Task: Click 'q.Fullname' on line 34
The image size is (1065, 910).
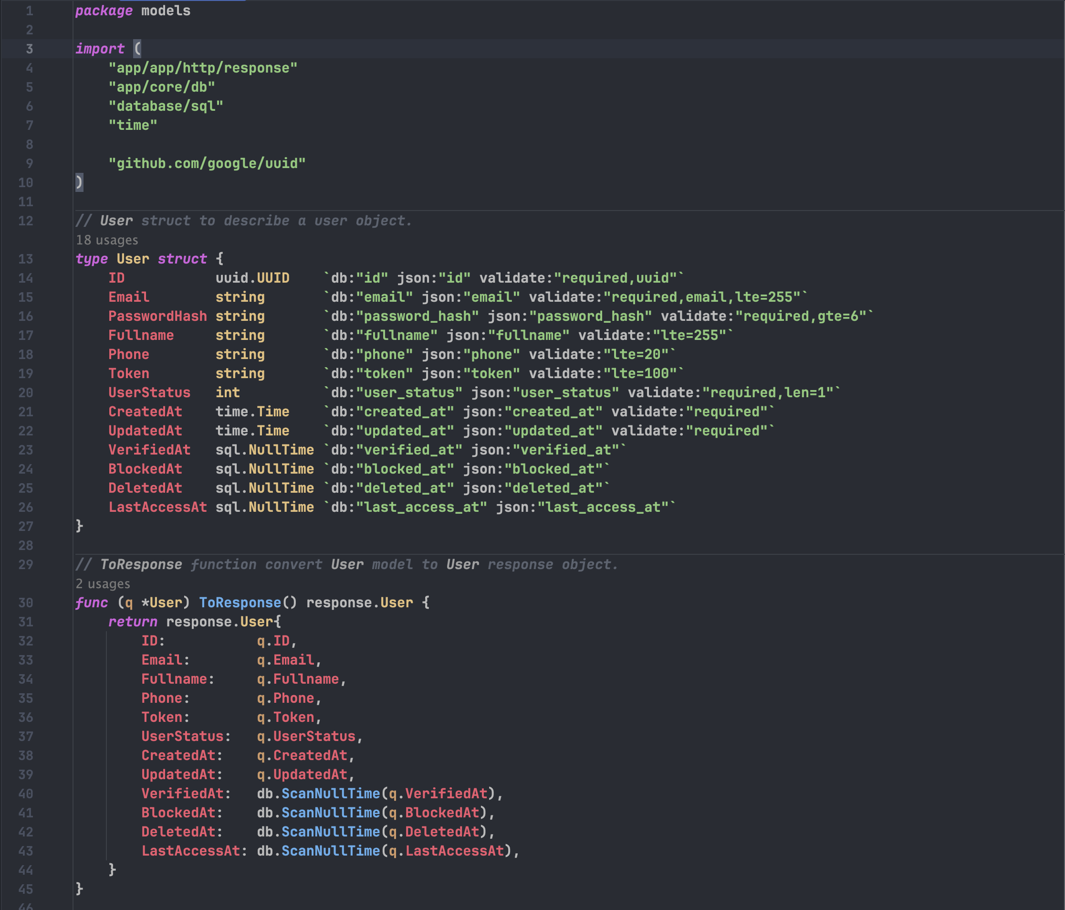Action: coord(298,679)
